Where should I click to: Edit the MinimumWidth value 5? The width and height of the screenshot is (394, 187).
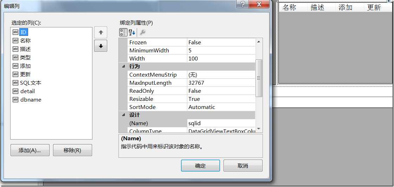point(221,51)
